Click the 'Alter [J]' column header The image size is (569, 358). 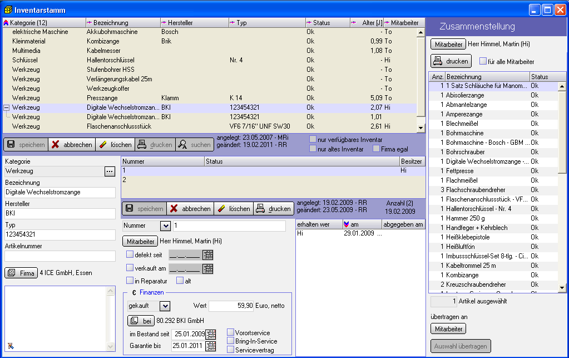367,23
